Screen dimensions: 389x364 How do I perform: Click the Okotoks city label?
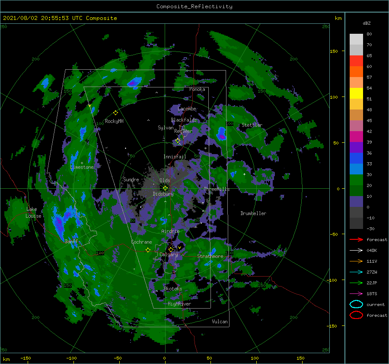(x=173, y=289)
